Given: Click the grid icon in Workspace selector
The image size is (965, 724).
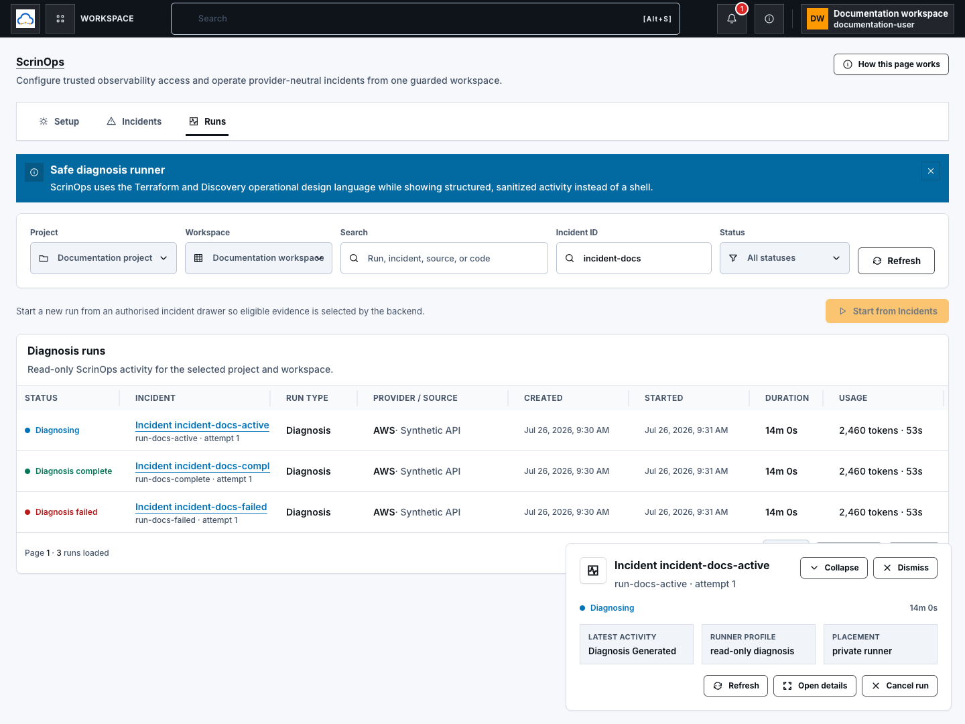Looking at the screenshot, I should (x=198, y=258).
